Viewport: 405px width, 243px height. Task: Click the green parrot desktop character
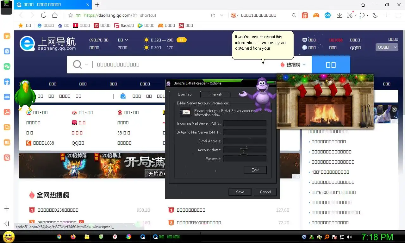(25, 95)
